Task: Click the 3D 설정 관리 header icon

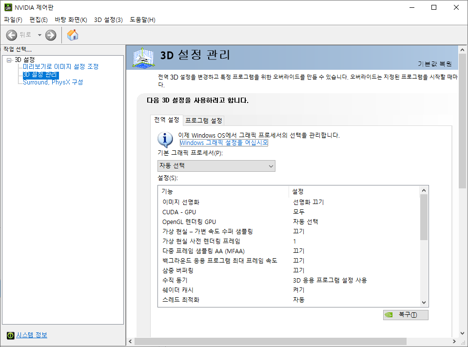Action: pos(143,58)
